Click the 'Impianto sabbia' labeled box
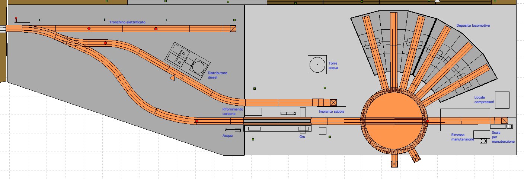The height and width of the screenshot is (179, 524). (332, 112)
